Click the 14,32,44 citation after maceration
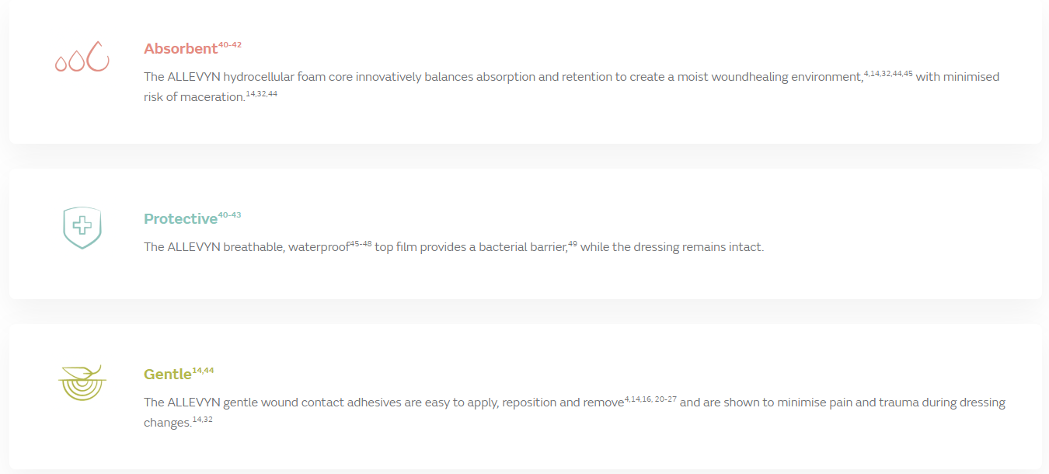The width and height of the screenshot is (1049, 474). (261, 94)
